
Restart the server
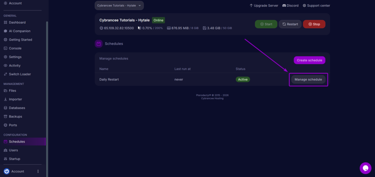point(290,24)
